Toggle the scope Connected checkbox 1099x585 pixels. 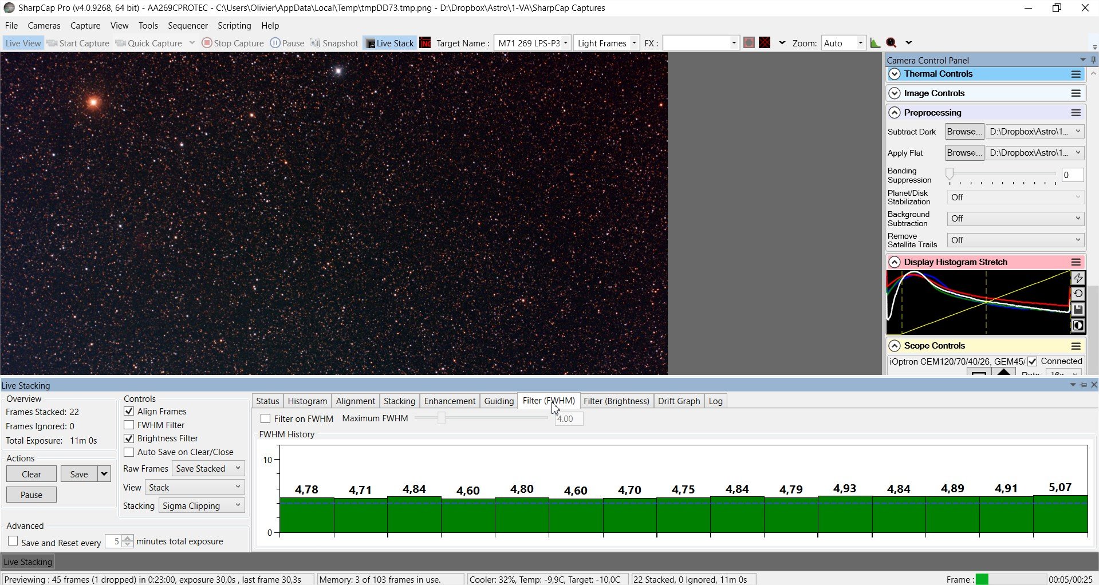[1033, 361]
